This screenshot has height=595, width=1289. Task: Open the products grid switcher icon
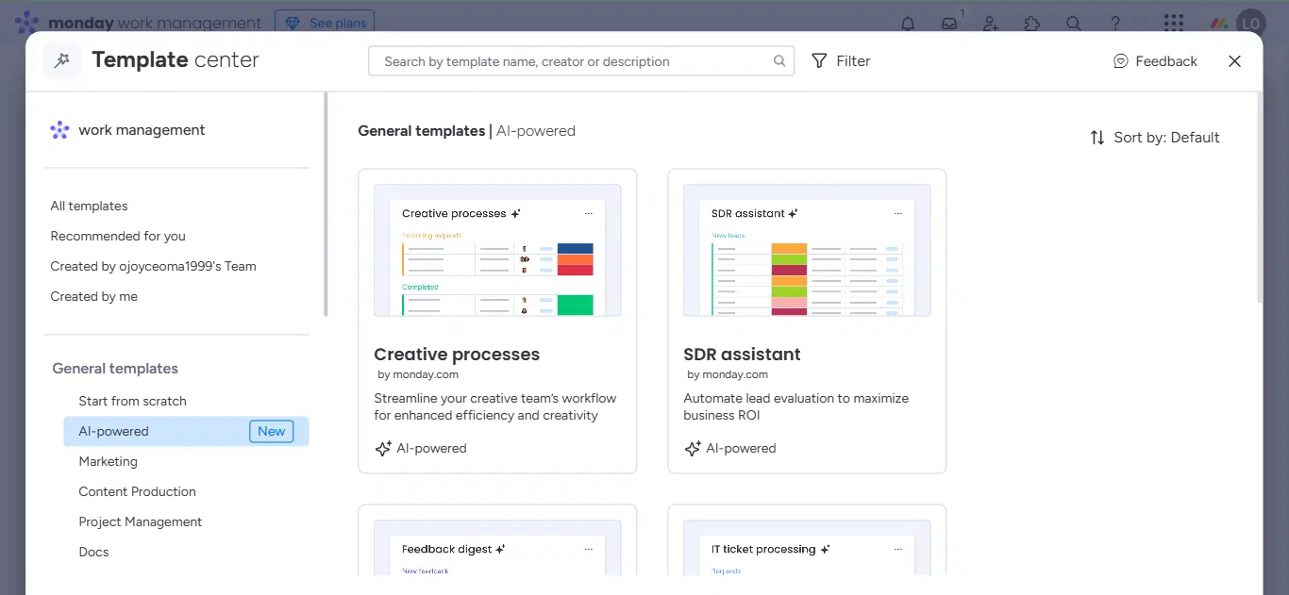(1174, 24)
